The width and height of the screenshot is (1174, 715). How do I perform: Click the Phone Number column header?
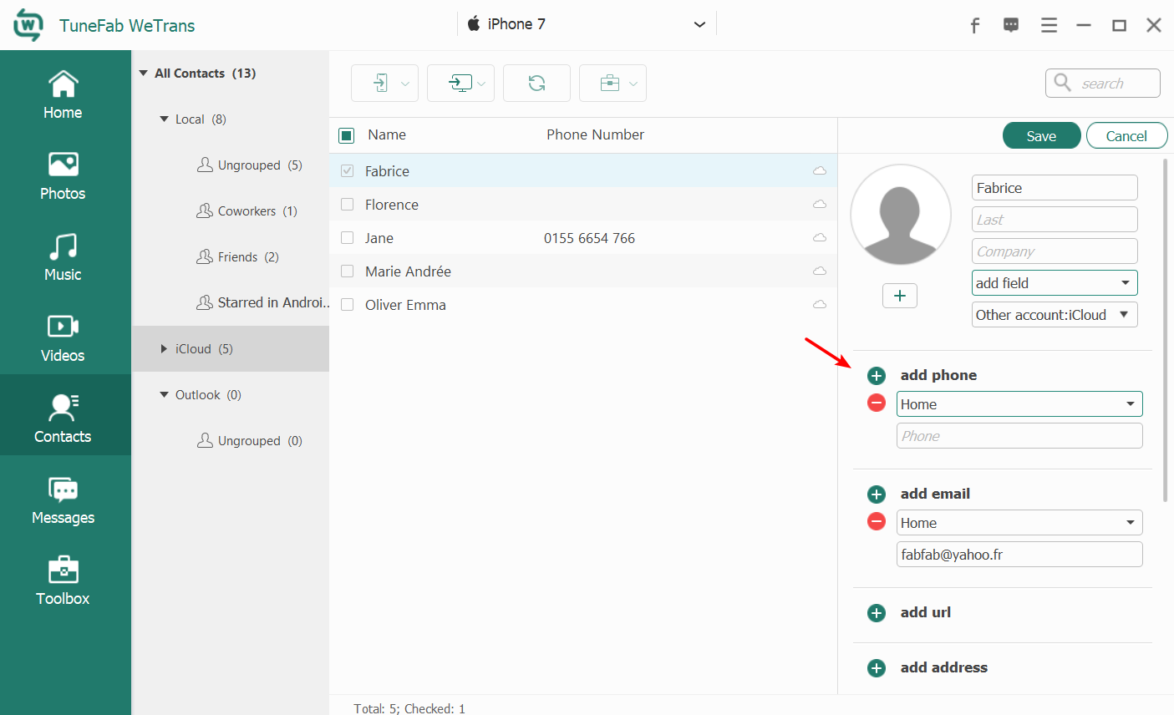[x=595, y=134]
